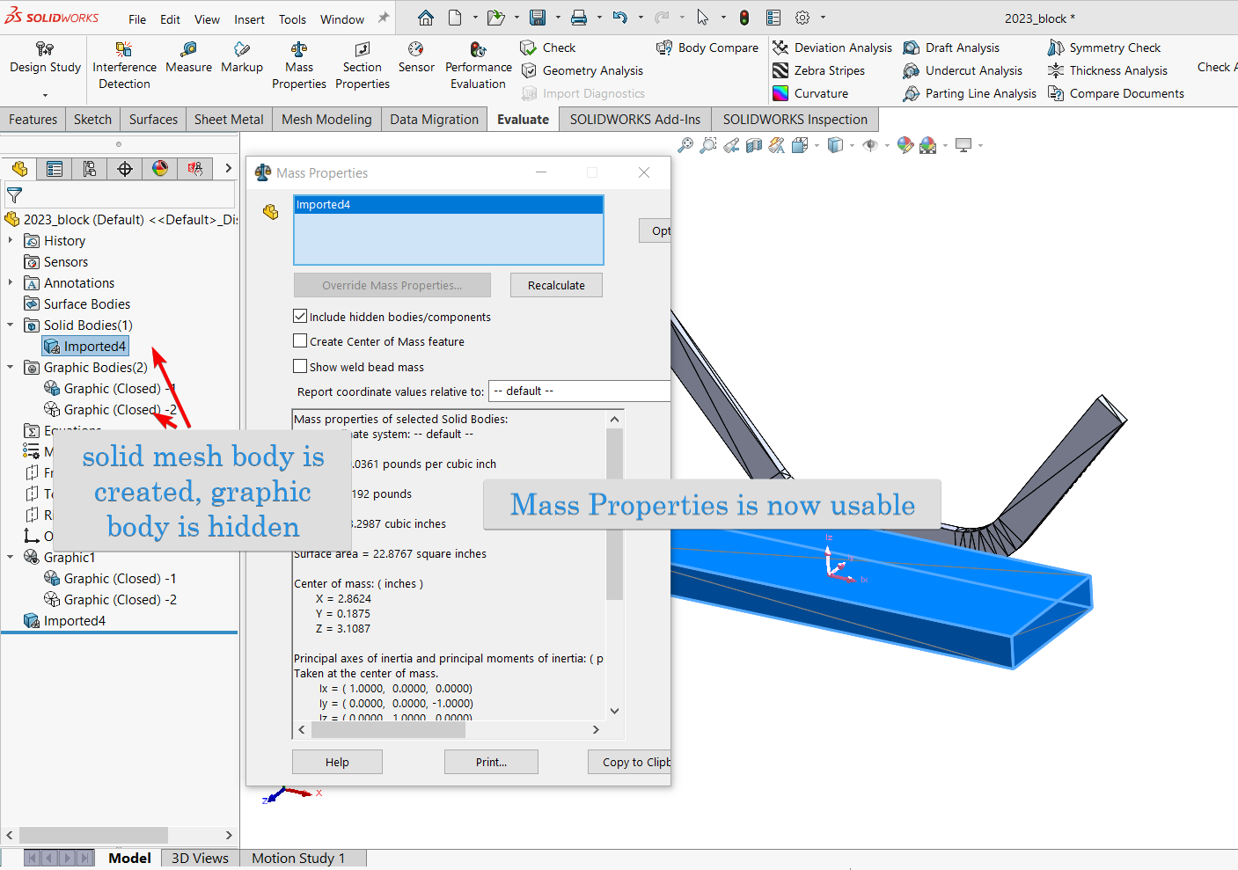Open the File menu

click(137, 19)
